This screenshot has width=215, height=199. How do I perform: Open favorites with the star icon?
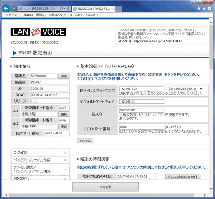click(204, 8)
